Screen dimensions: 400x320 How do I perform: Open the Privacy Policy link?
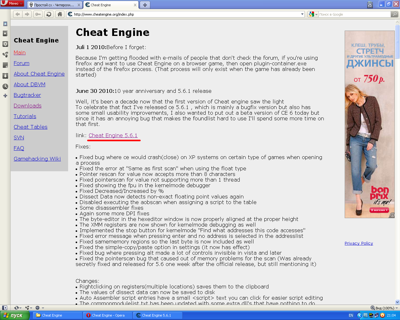359,243
